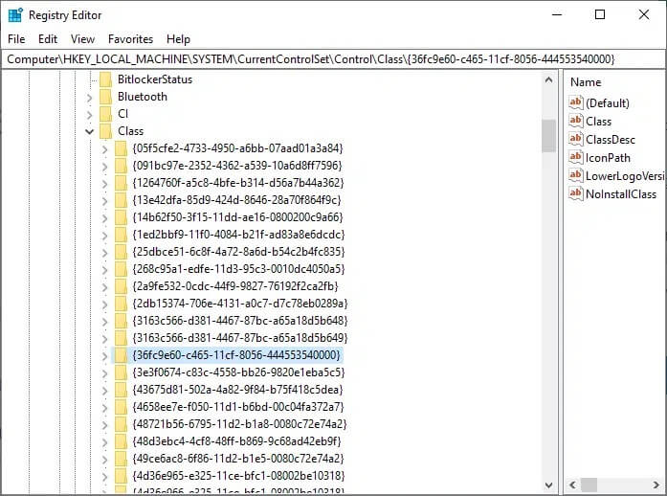
Task: Select the BitlockerStatus key
Action: coord(155,79)
